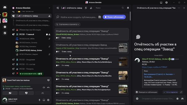Viewport: 187px width, 105px height.
Task: Click invite icon on RCSD - Главный
Action: tap(49, 34)
